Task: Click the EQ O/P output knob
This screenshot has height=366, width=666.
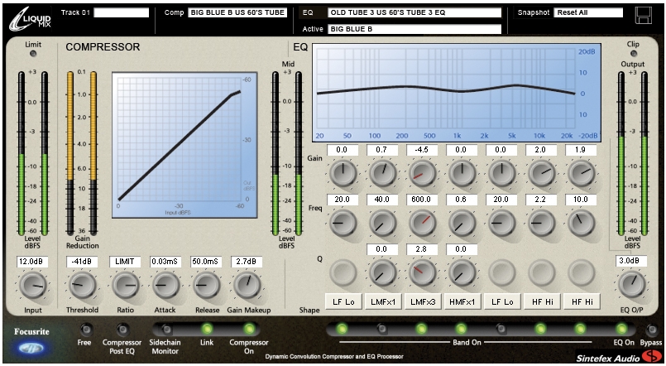Action: coord(631,284)
